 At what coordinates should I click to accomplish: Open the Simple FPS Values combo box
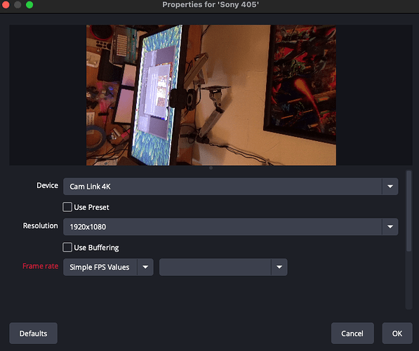108,267
